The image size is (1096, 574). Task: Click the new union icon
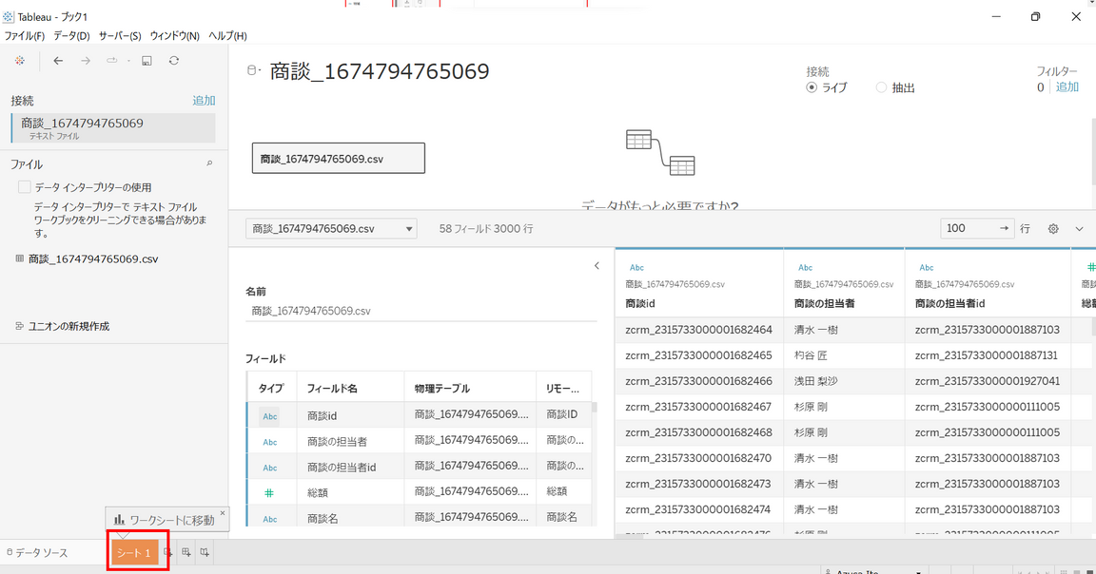pos(20,326)
